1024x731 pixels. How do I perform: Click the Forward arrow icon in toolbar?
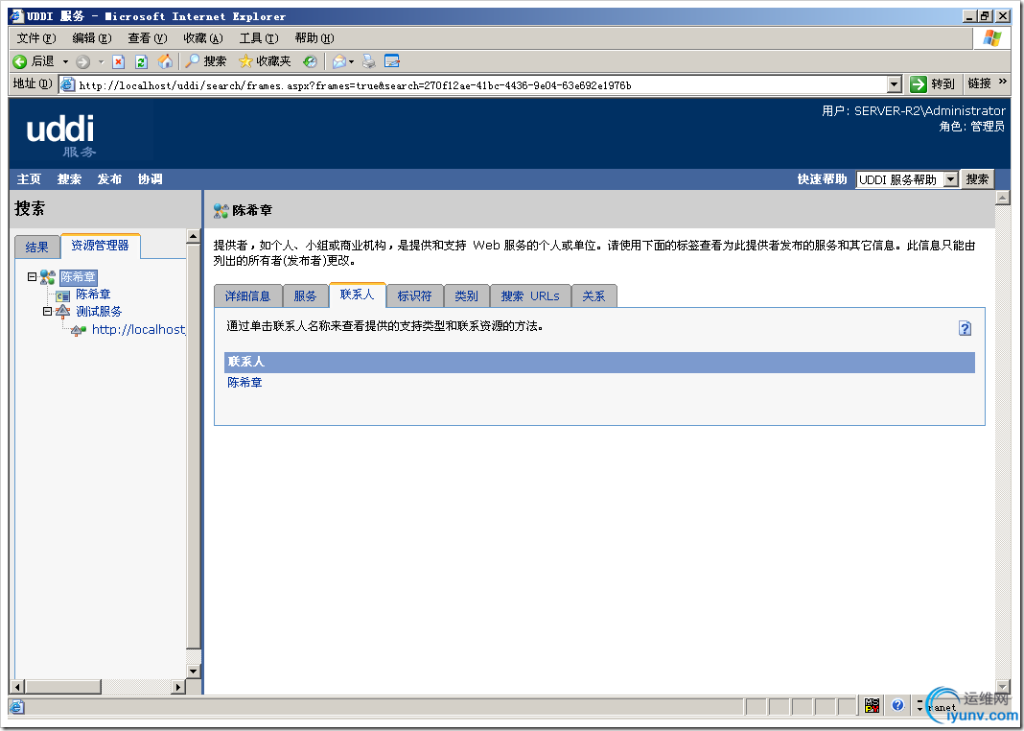(x=83, y=61)
